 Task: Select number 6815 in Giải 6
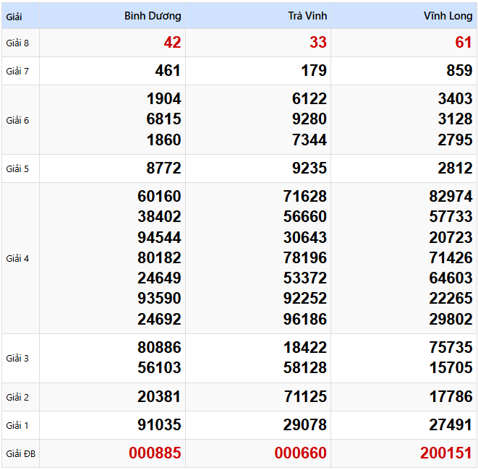(x=163, y=119)
